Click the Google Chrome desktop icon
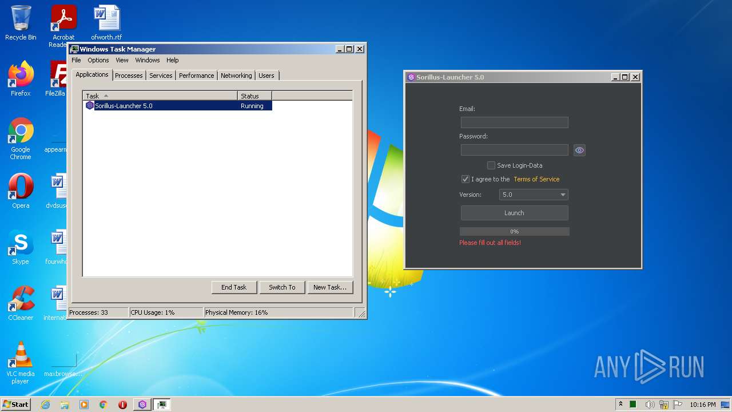Image resolution: width=732 pixels, height=412 pixels. [x=21, y=138]
